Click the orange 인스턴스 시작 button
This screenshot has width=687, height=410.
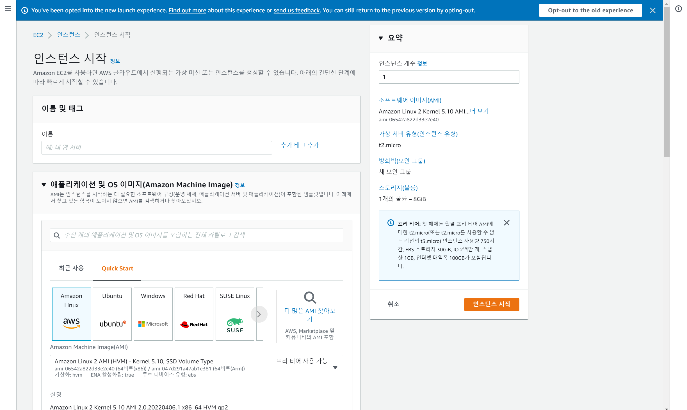pyautogui.click(x=491, y=304)
